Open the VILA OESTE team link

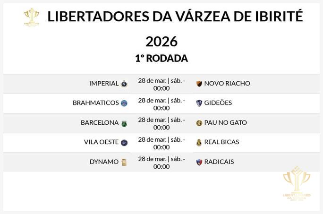(101, 142)
